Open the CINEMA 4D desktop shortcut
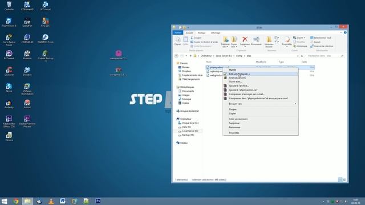Screen dimensions: 365x205 coord(27,39)
